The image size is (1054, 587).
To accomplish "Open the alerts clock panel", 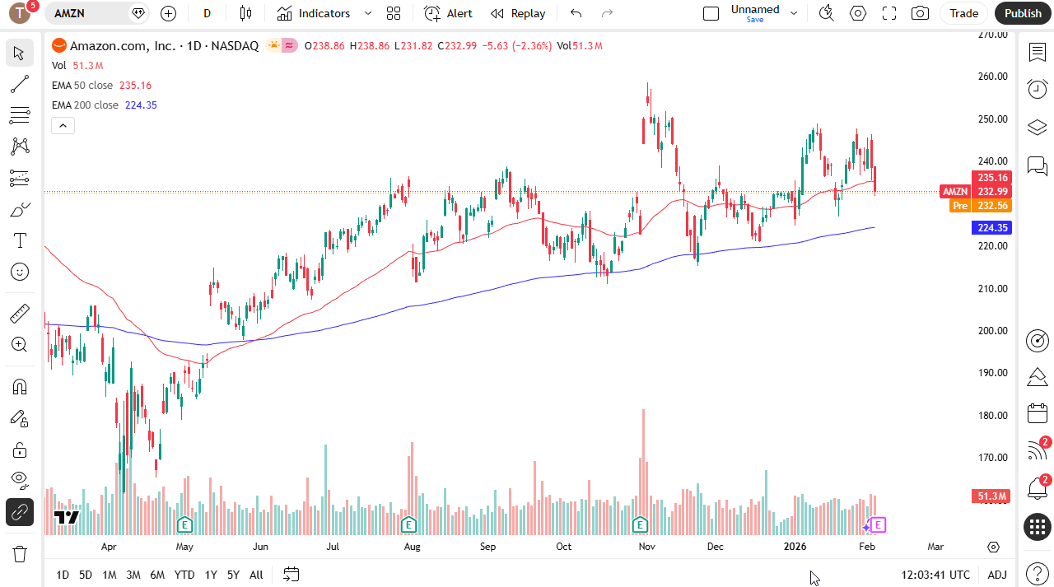I will click(1037, 89).
